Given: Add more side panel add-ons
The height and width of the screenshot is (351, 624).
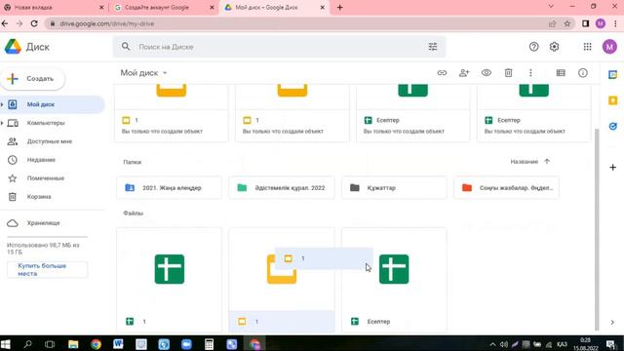Looking at the screenshot, I should pyautogui.click(x=613, y=167).
